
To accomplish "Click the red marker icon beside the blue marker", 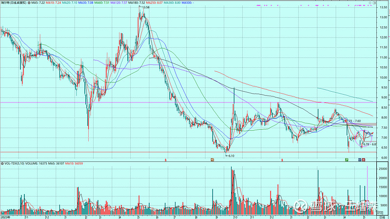I will [363, 159].
